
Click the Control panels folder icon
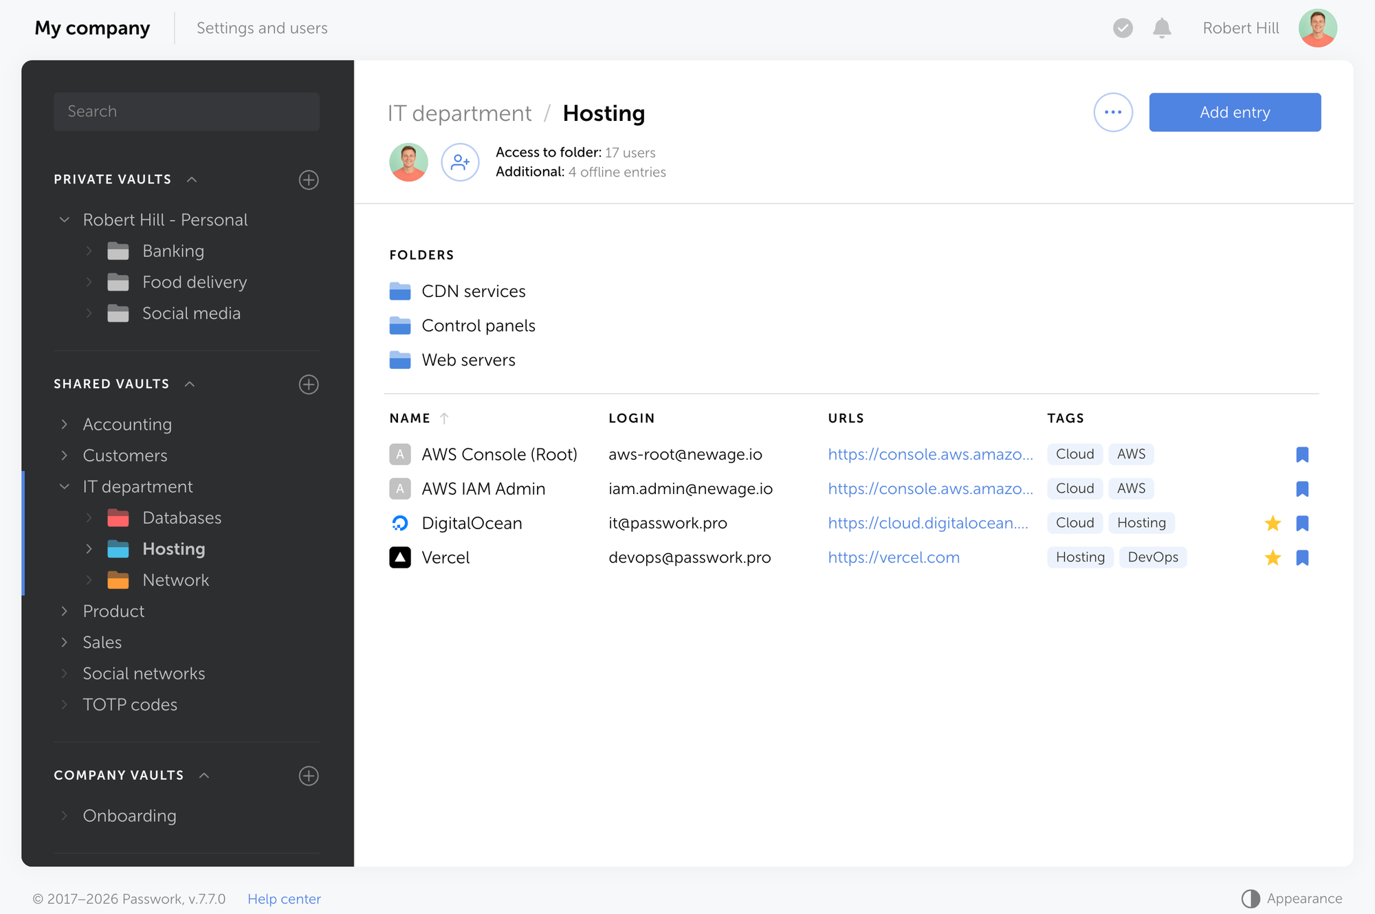[x=400, y=326]
